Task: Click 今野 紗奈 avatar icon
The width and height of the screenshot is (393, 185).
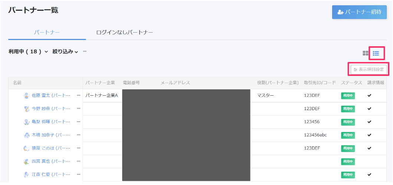Action: point(27,109)
